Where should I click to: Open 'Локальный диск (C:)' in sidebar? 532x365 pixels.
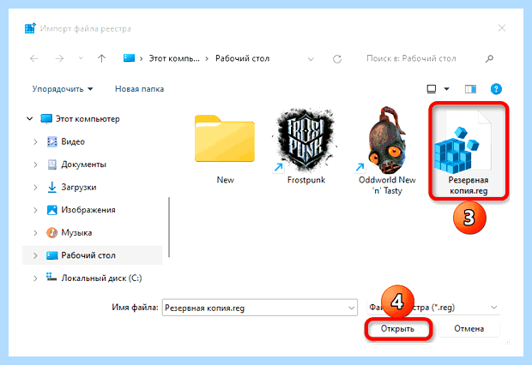(94, 278)
